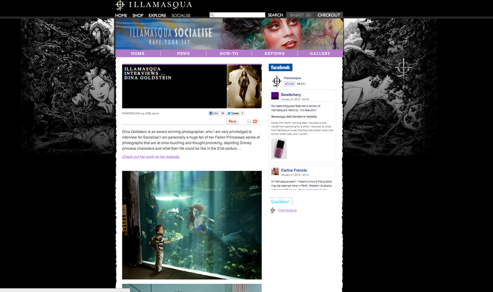Open the SHOP menu item
The image size is (493, 292).
click(x=138, y=15)
